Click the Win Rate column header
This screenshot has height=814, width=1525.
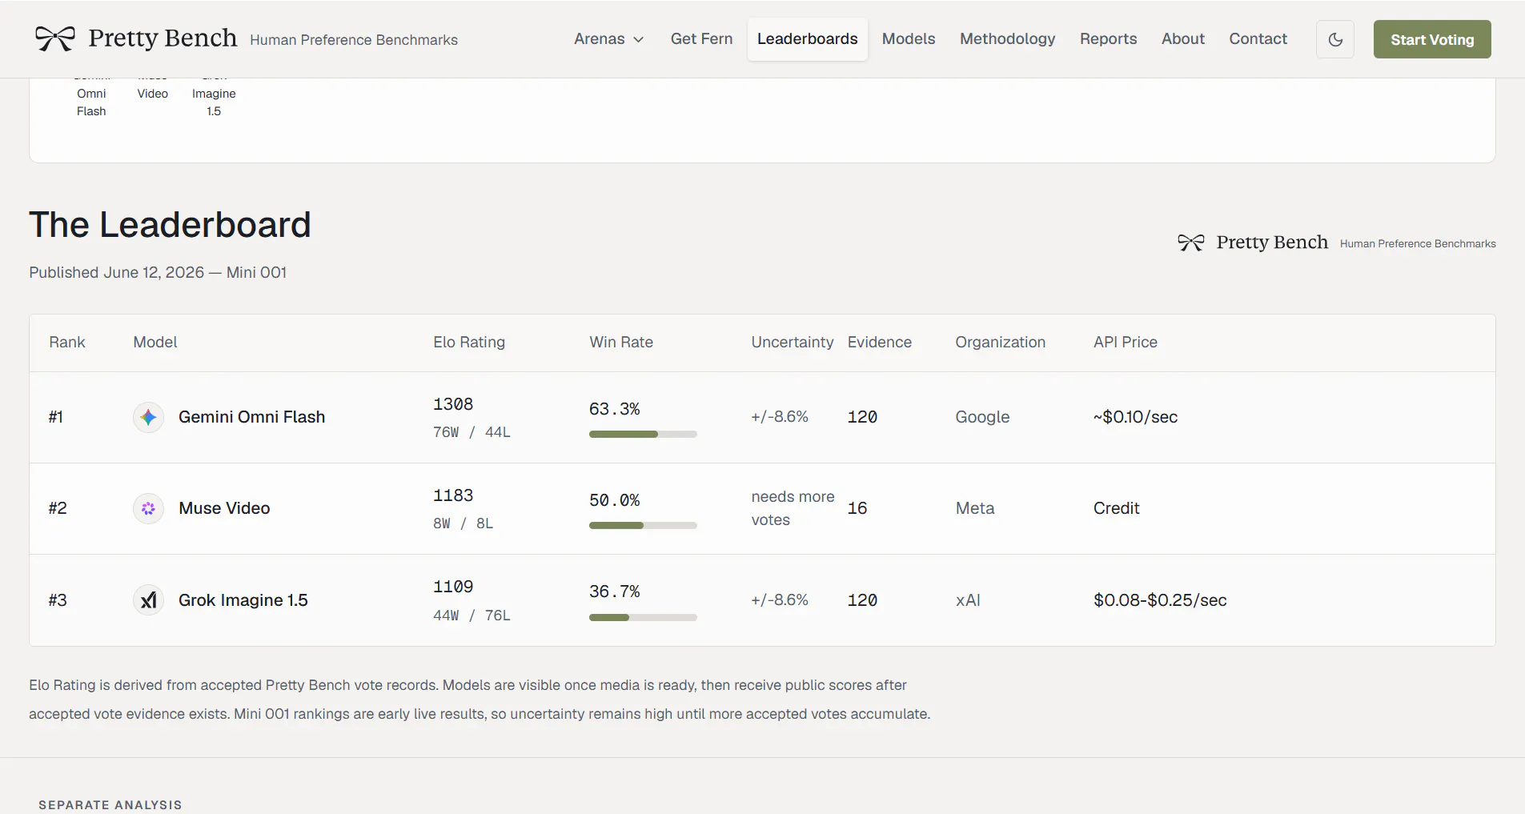pyautogui.click(x=621, y=342)
